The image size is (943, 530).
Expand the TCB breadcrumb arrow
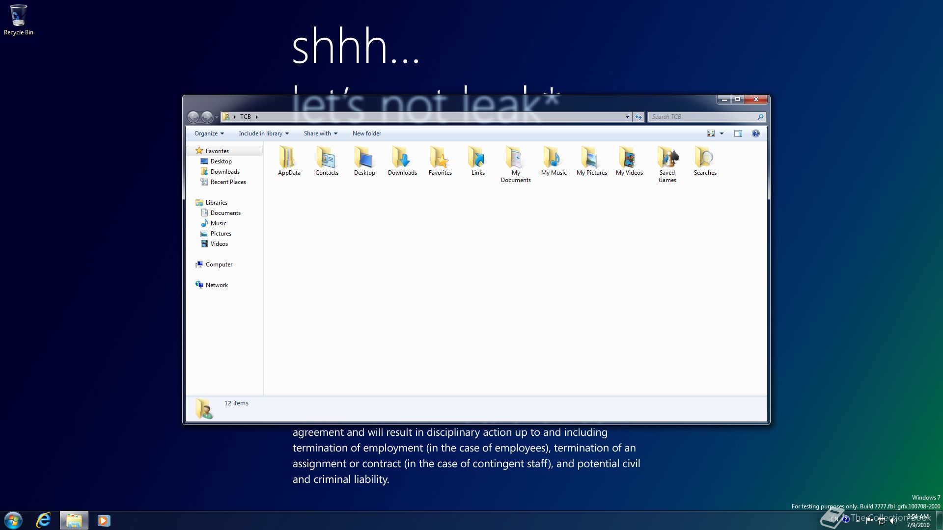point(256,117)
